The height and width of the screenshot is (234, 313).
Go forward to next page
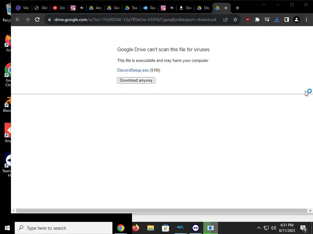(x=27, y=19)
